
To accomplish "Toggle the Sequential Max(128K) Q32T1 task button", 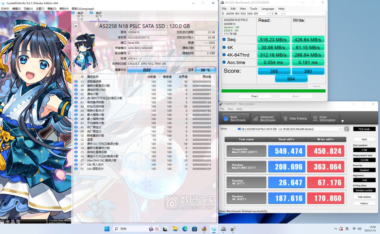I will tap(246, 151).
